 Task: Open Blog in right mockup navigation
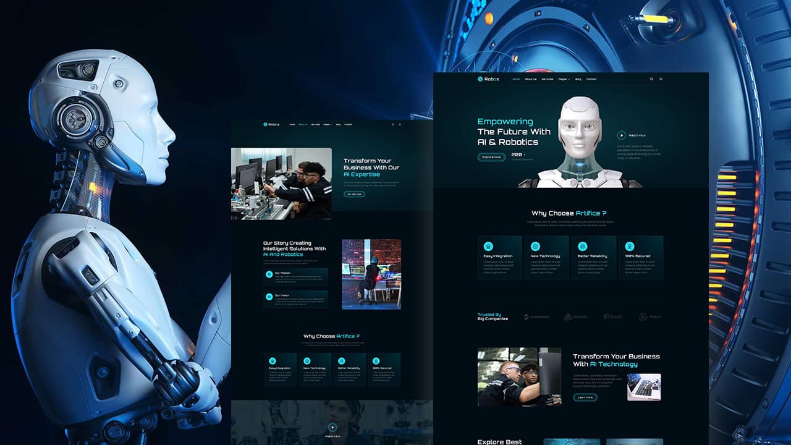pos(578,79)
